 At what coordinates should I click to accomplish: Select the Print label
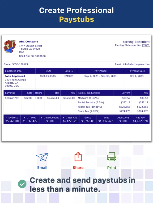[112, 168]
